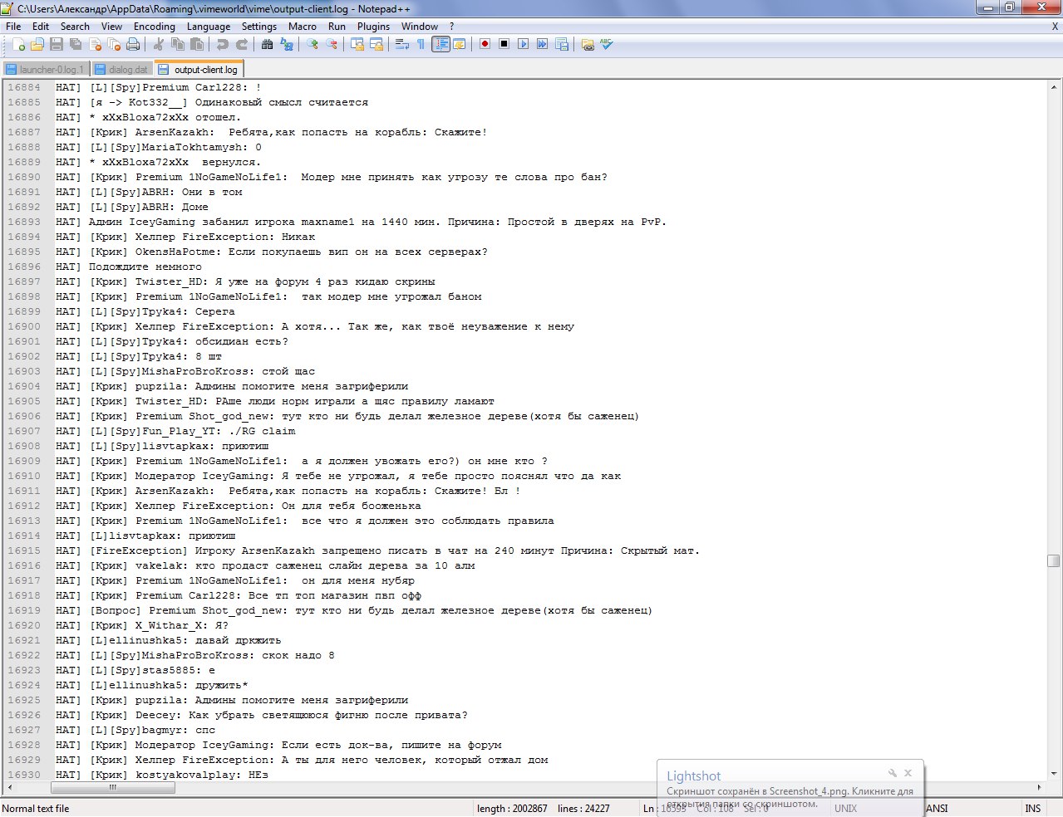Open the Plugins menu
Image resolution: width=1063 pixels, height=817 pixels.
373,26
